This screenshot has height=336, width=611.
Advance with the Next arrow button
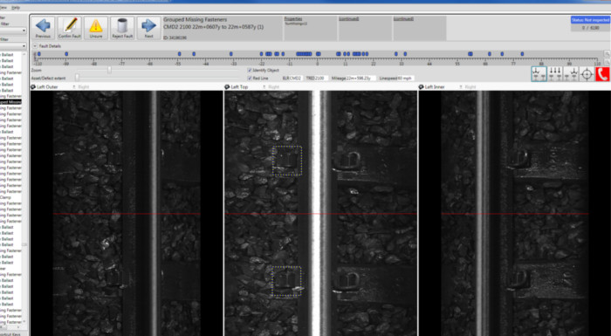click(x=149, y=28)
